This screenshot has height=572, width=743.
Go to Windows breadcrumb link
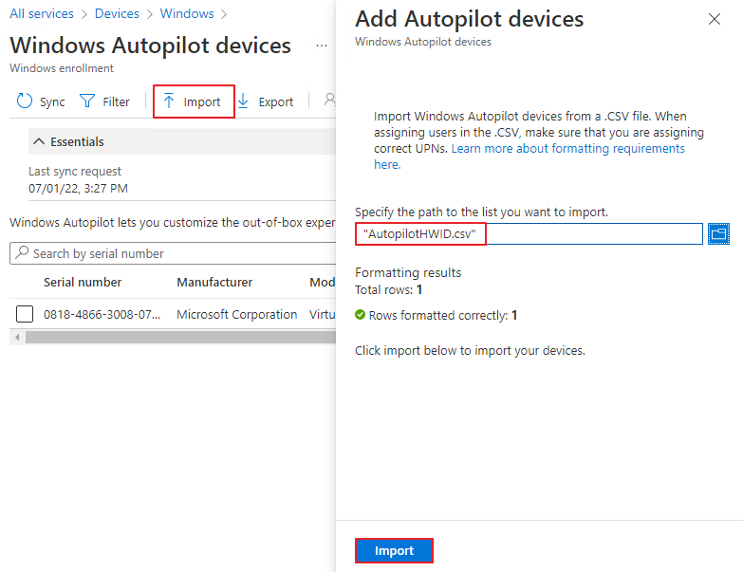click(187, 13)
